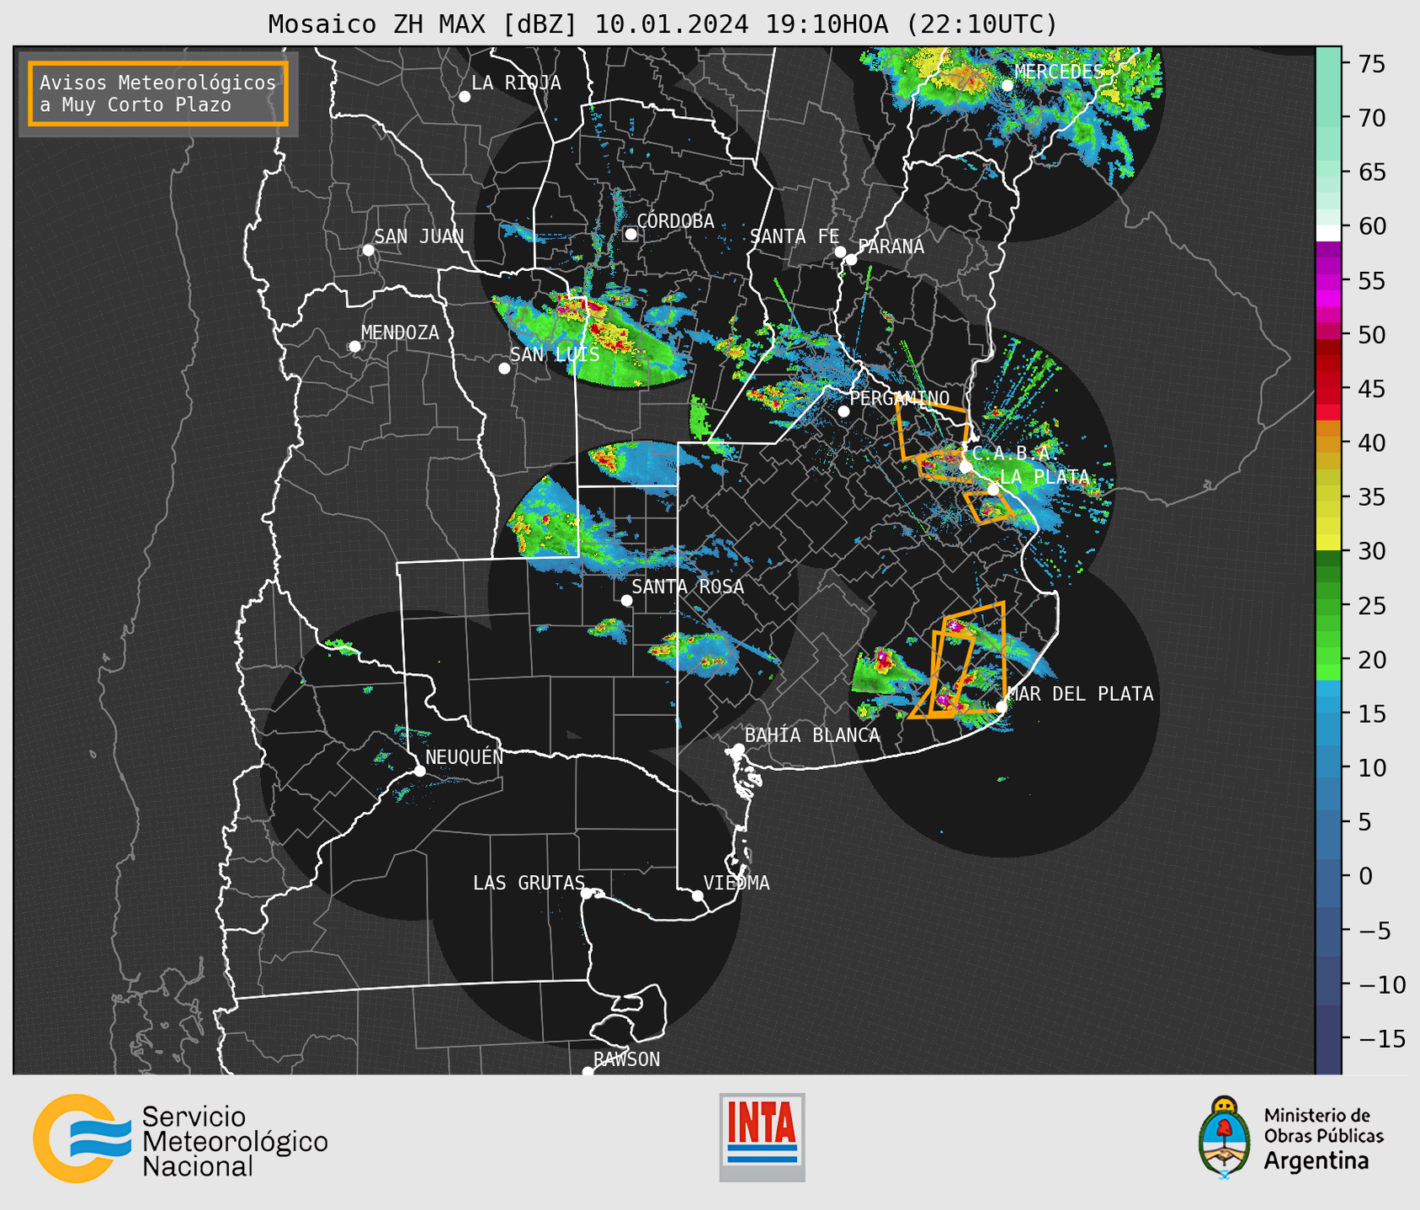Click the INTA logo
The height and width of the screenshot is (1210, 1420).
(x=762, y=1137)
